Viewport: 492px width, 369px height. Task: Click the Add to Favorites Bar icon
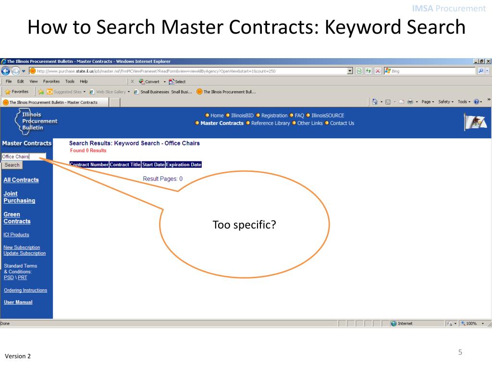tap(41, 92)
